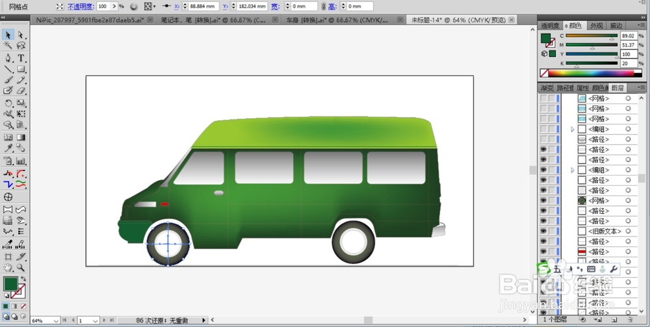Set fill mode to solid Color in toolbox
Viewport: 650px width, 327px height.
tap(6, 306)
